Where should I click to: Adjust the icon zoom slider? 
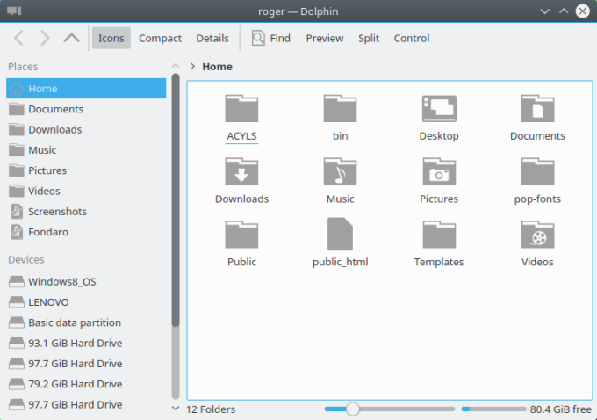click(x=352, y=409)
